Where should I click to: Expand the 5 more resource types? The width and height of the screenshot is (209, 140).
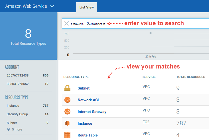[x=14, y=129]
